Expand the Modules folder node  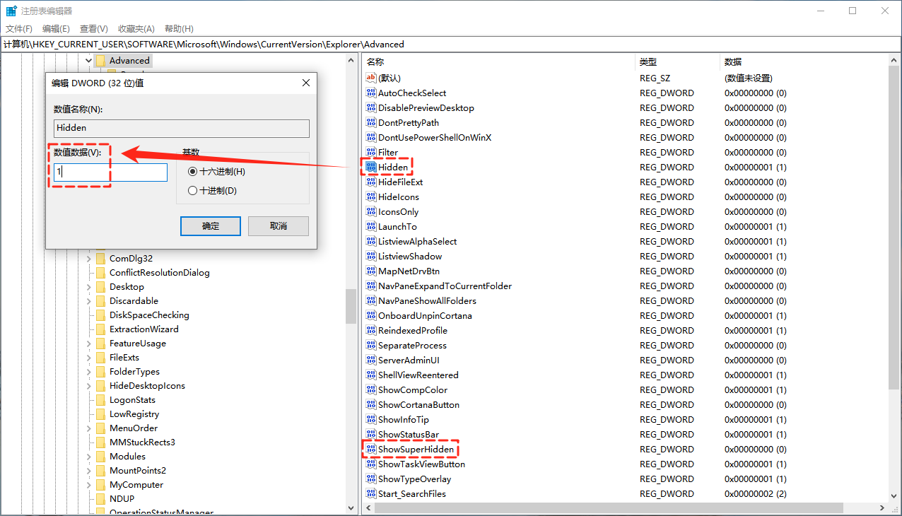pos(89,457)
